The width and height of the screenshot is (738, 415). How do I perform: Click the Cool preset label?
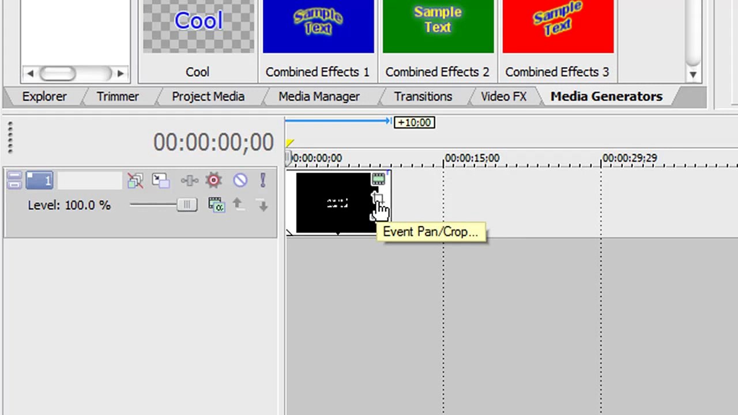point(197,72)
